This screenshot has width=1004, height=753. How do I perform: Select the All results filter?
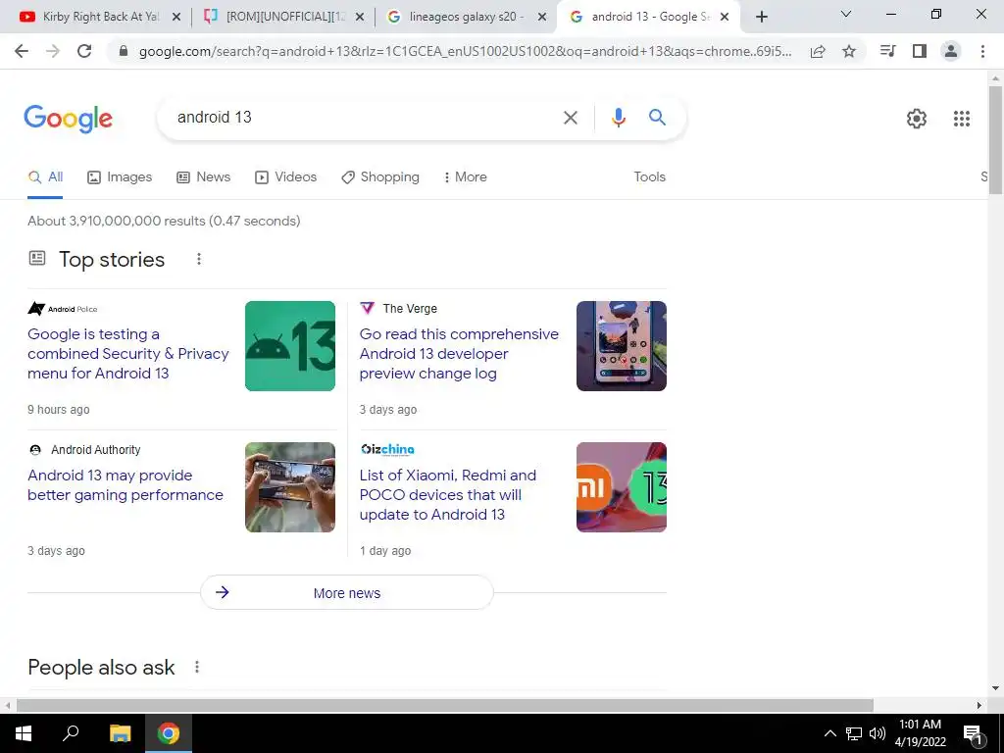tap(45, 176)
